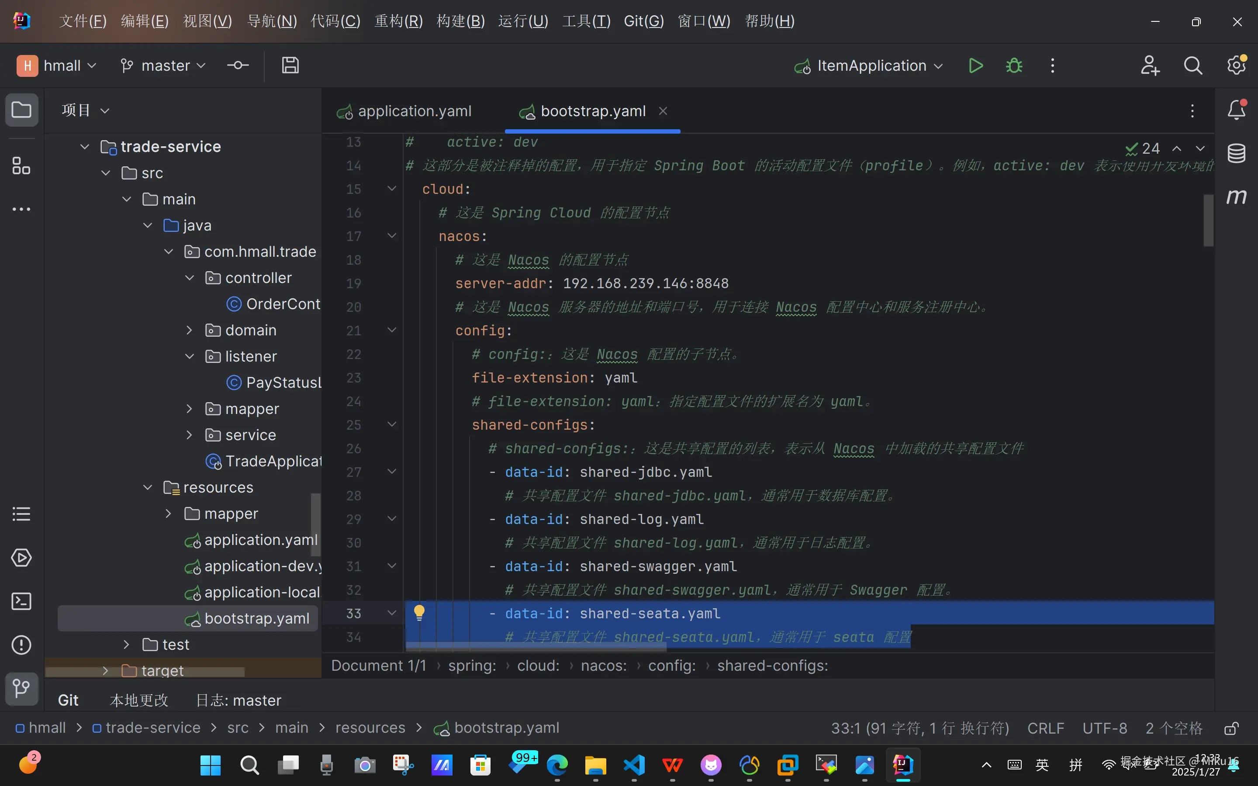Open the Structure tool window icon
Image resolution: width=1258 pixels, height=786 pixels.
tap(21, 166)
